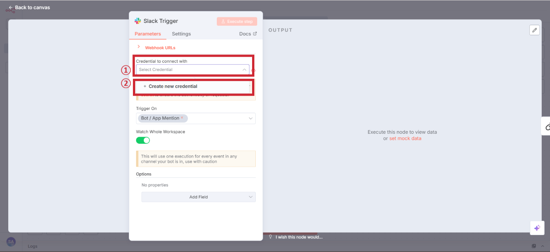Click the 'set mock data' link

click(x=405, y=138)
